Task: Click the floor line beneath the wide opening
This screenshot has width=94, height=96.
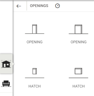Action: click(78, 34)
